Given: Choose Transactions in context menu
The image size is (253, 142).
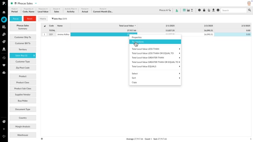Looking at the screenshot, I should (x=155, y=42).
